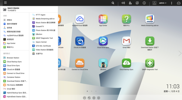
Task: Select the first desktop page dot
Action: (87, 91)
